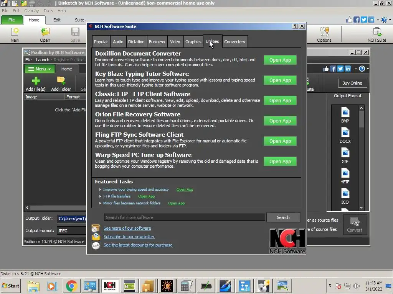Select DOCX output format icon

click(x=345, y=135)
